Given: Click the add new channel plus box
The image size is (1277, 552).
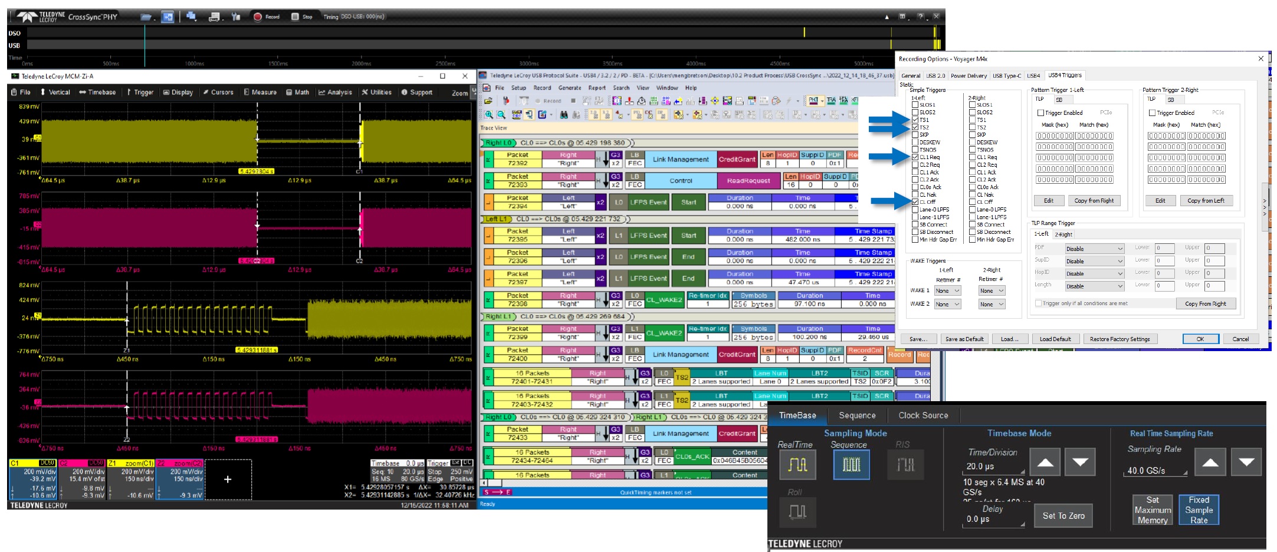Looking at the screenshot, I should click(x=228, y=480).
